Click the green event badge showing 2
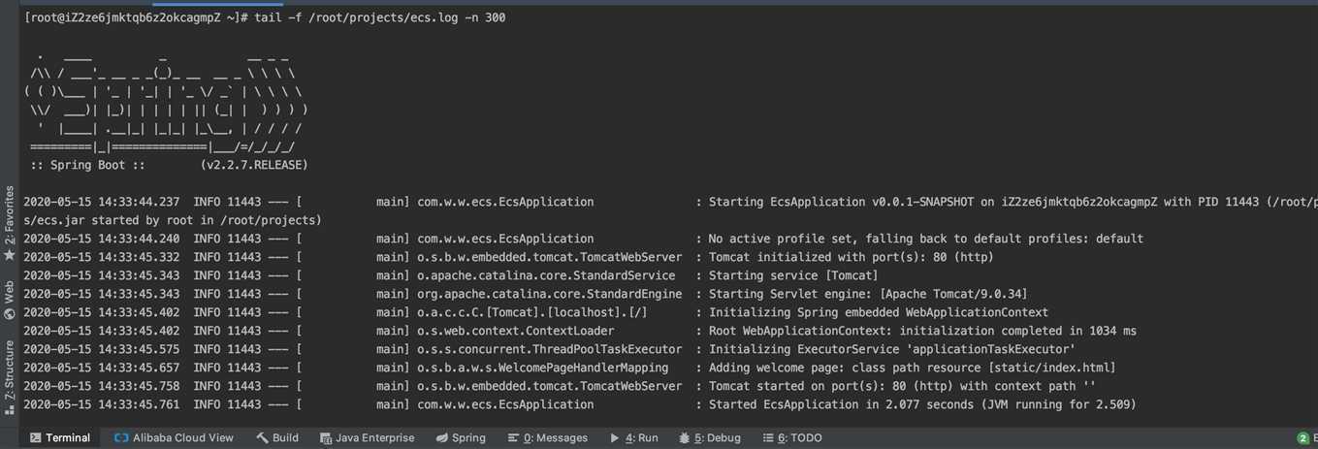Image resolution: width=1318 pixels, height=449 pixels. coord(1303,438)
